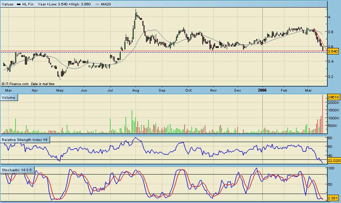
Task: Click the yellow 22.0283 RSI value tag
Action: (x=334, y=160)
